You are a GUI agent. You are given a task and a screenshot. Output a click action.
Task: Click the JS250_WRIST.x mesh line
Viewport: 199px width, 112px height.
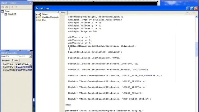tap(107, 87)
